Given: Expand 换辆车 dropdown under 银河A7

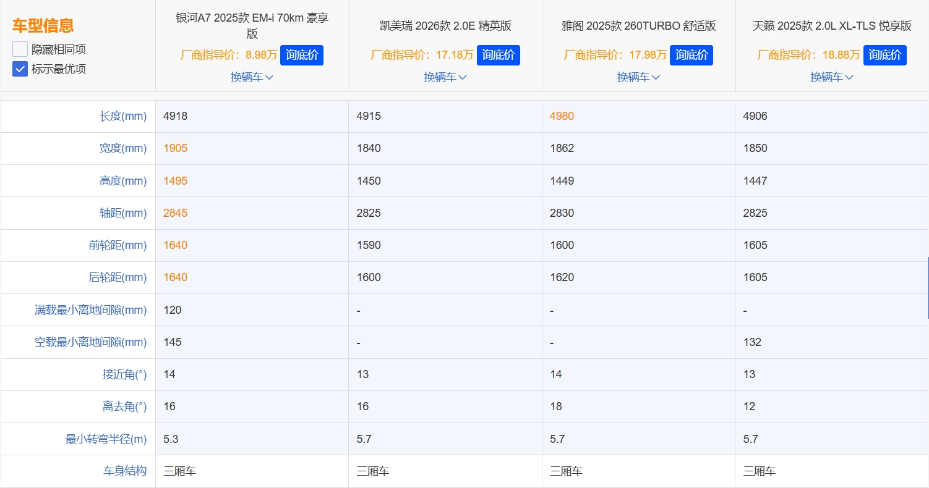Looking at the screenshot, I should [x=252, y=77].
